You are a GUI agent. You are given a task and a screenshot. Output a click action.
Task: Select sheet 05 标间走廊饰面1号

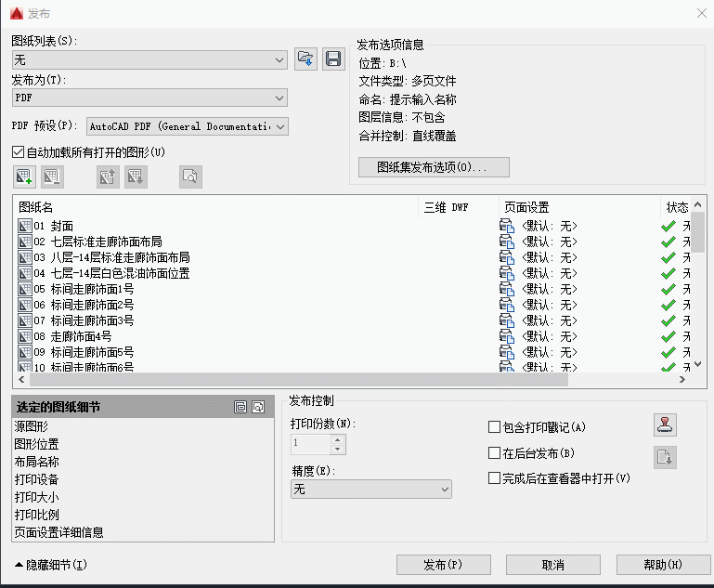[84, 289]
